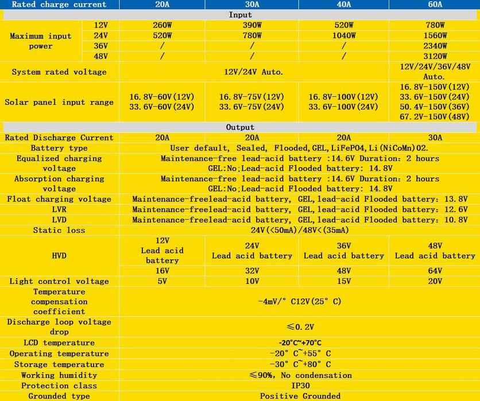Select the LVD row ending 10.8V

(300, 220)
